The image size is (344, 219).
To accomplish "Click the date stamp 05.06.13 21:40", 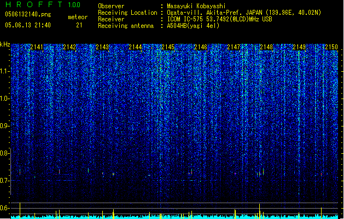I will [x=28, y=25].
